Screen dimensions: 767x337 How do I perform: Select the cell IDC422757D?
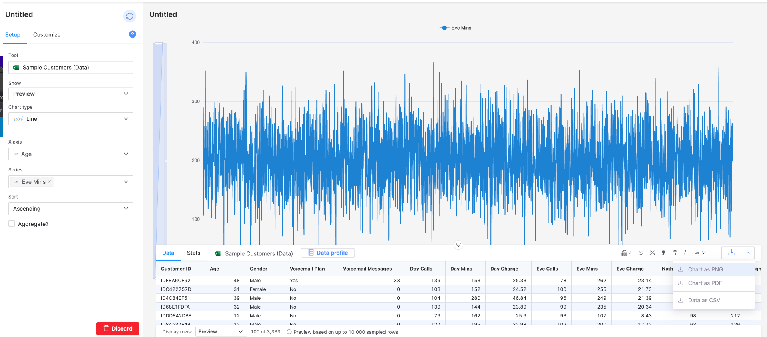point(180,289)
